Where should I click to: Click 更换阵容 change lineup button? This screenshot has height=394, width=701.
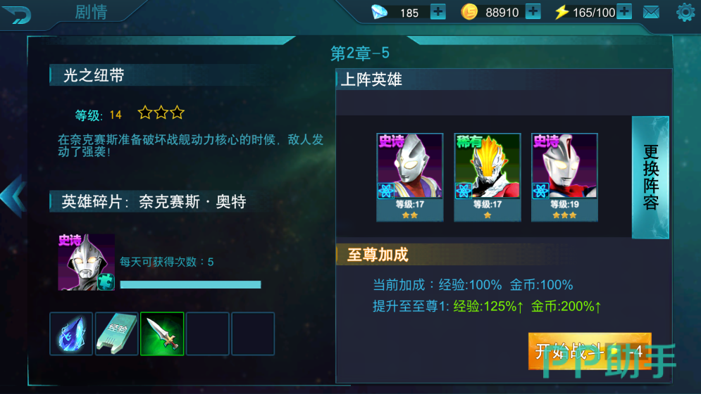point(650,177)
